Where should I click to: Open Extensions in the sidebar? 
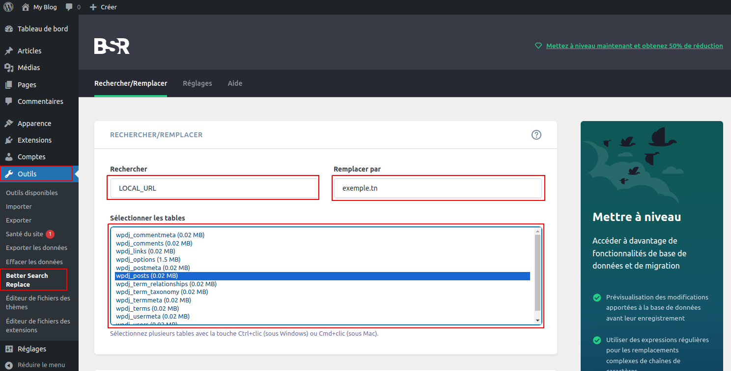(34, 140)
